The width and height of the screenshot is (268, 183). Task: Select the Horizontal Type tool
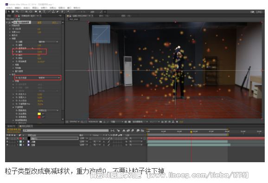[44, 12]
